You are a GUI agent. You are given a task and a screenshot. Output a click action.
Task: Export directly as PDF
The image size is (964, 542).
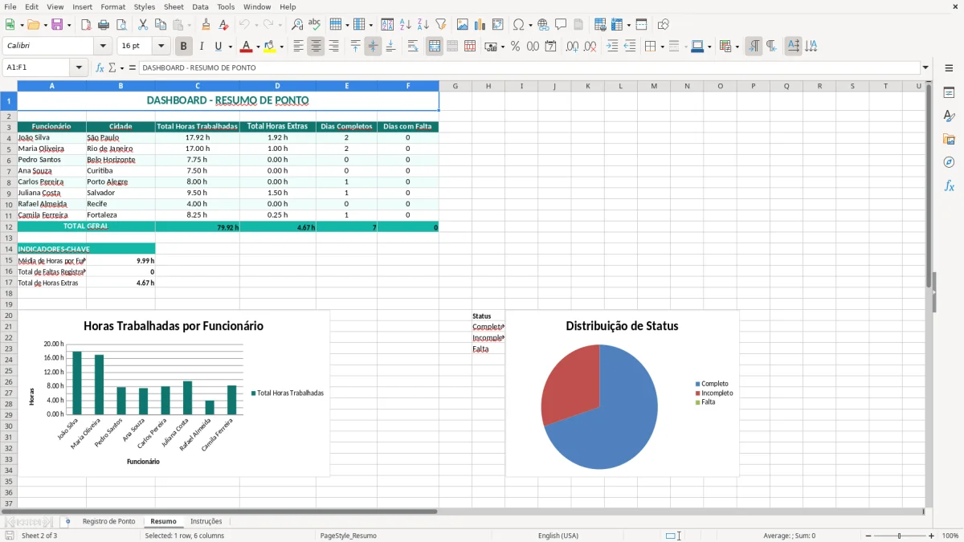(86, 25)
